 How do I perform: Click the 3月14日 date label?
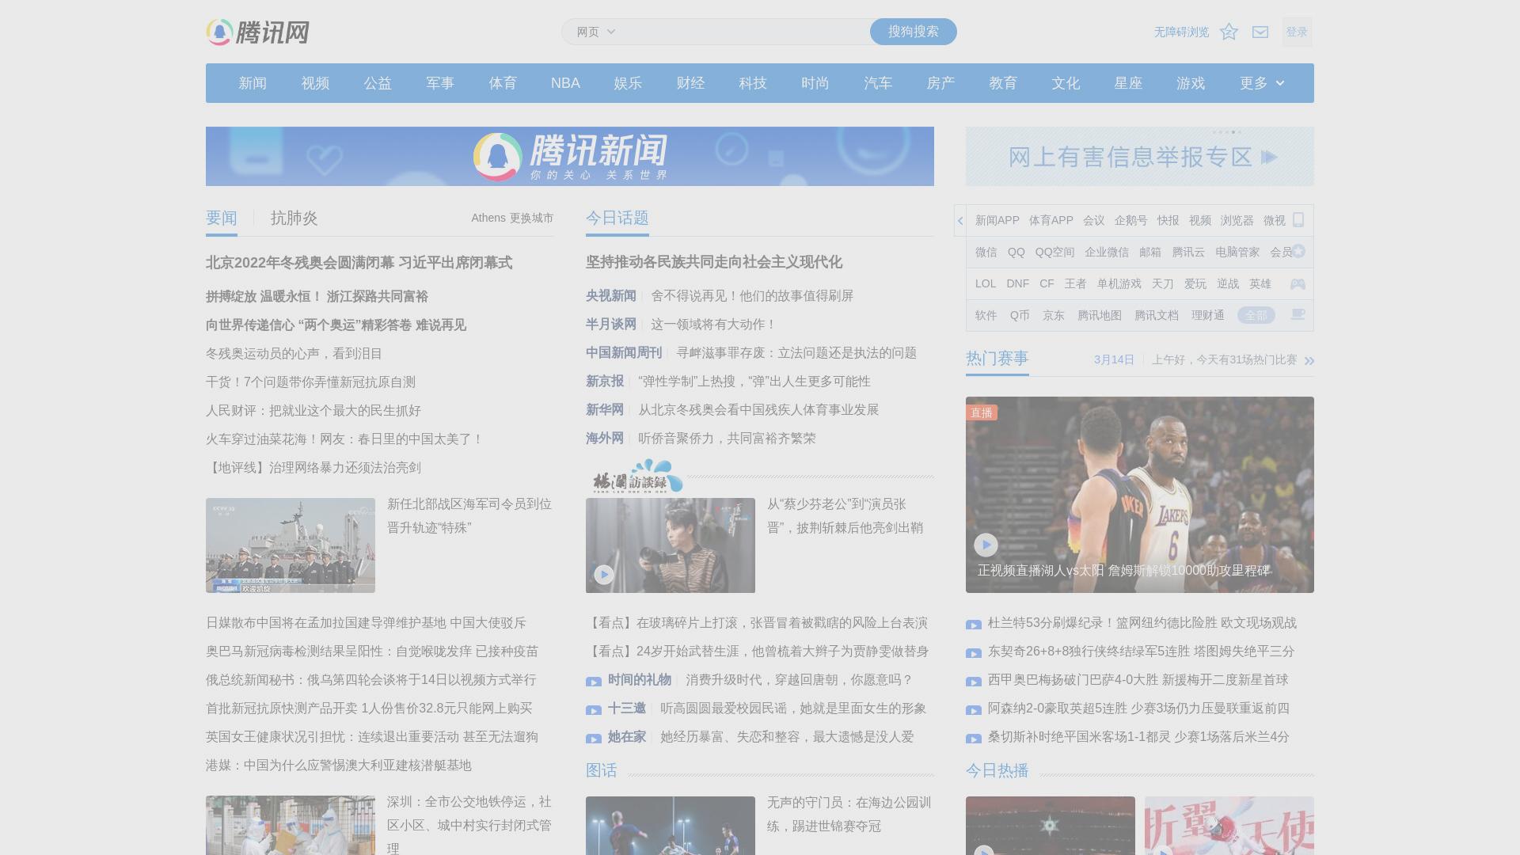[1114, 359]
